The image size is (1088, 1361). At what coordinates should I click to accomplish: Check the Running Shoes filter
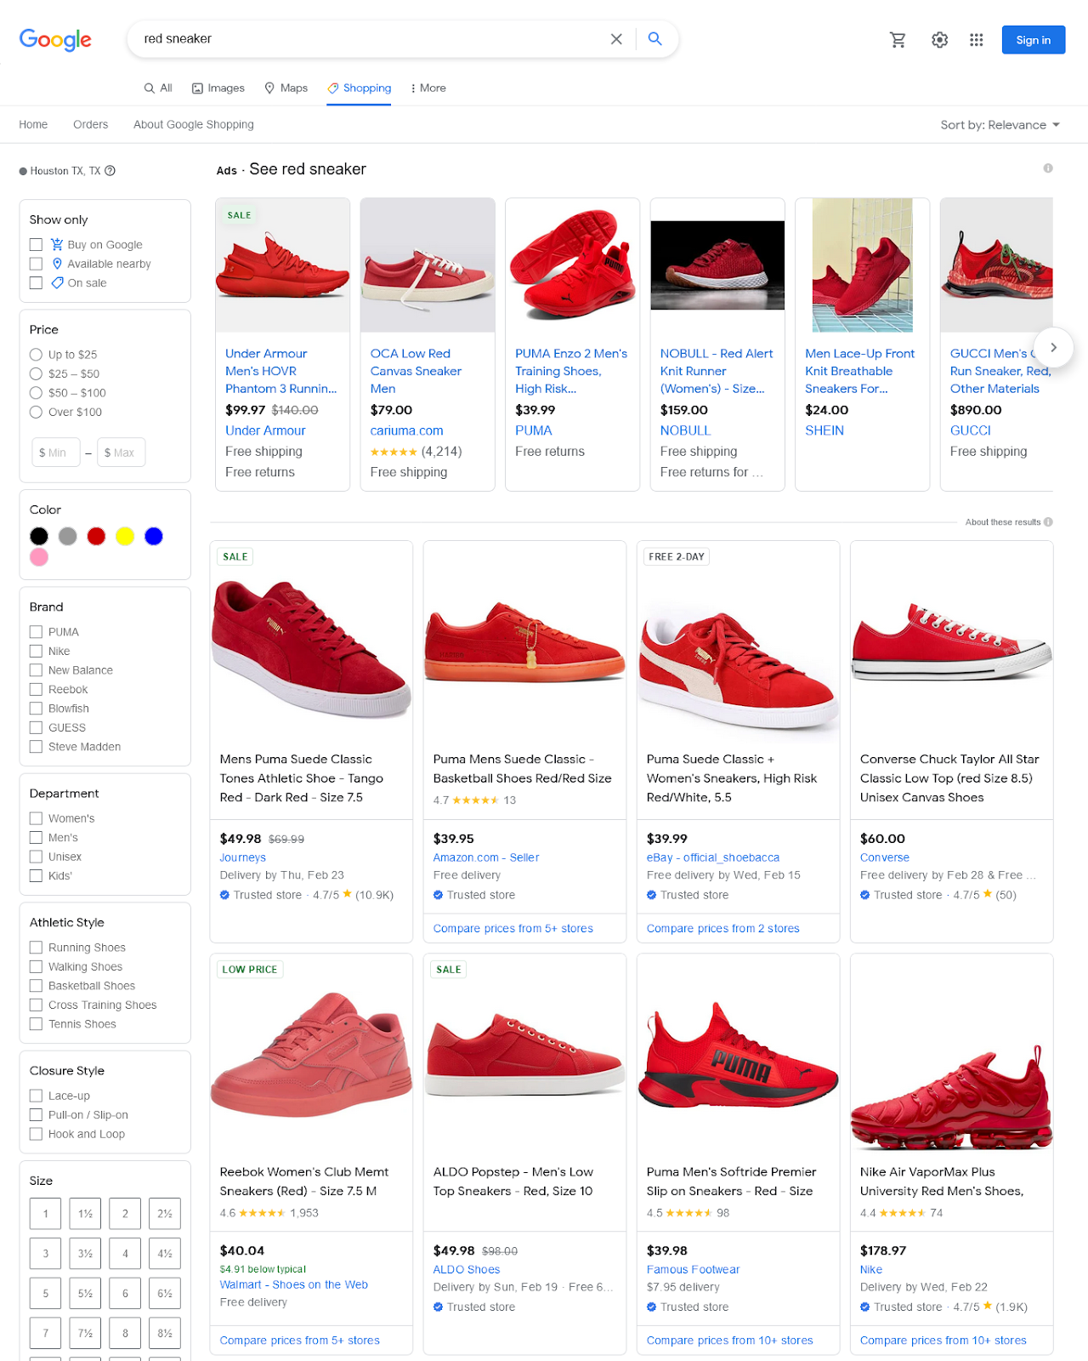click(36, 948)
